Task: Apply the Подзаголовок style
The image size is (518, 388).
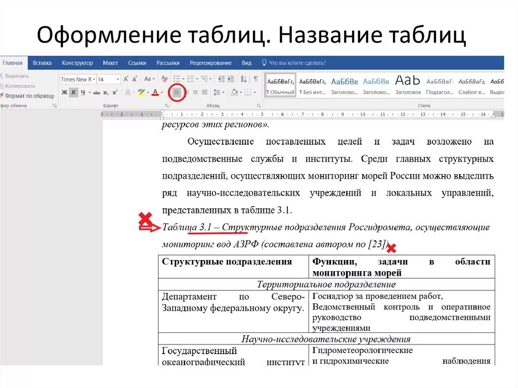Action: (440, 86)
